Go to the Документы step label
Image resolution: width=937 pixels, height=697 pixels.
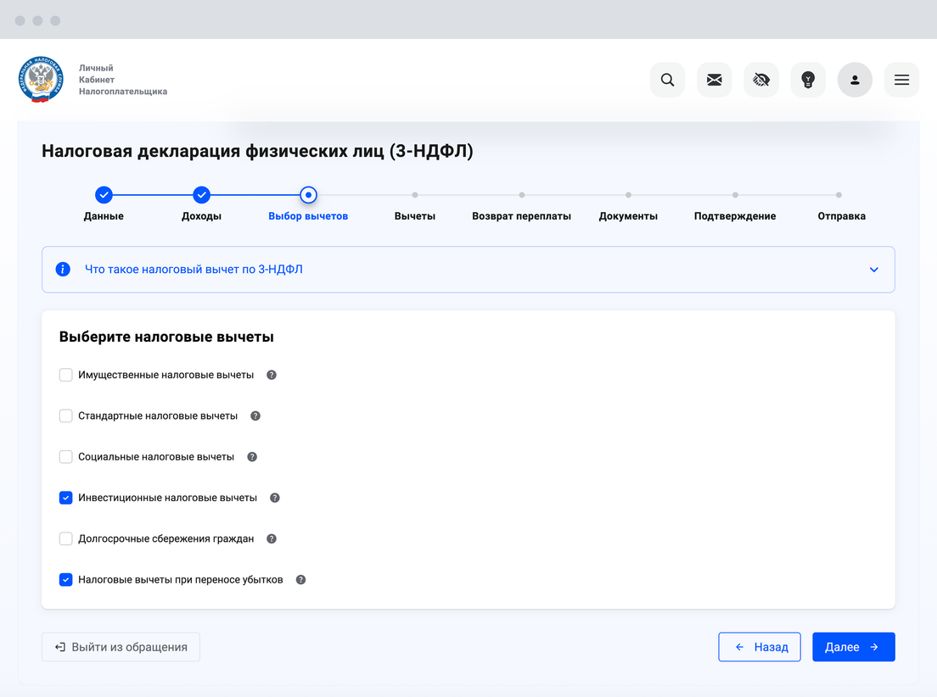point(628,216)
